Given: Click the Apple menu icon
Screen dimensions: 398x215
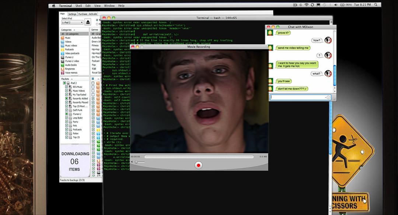Looking at the screenshot, I should pos(54,6).
